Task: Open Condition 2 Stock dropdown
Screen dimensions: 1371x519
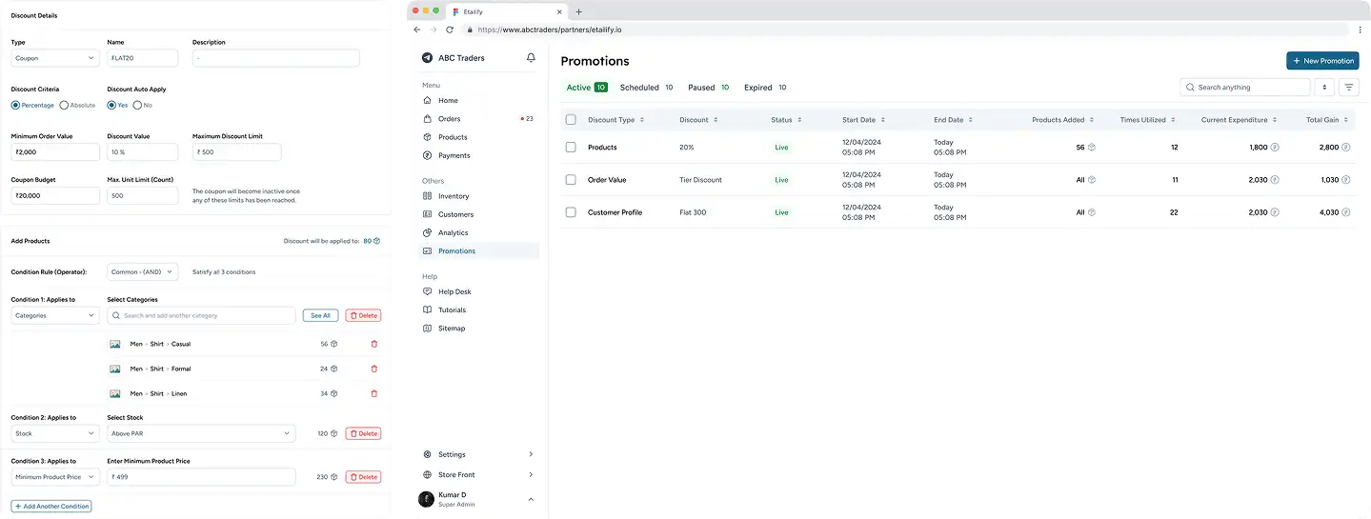Action: [55, 433]
